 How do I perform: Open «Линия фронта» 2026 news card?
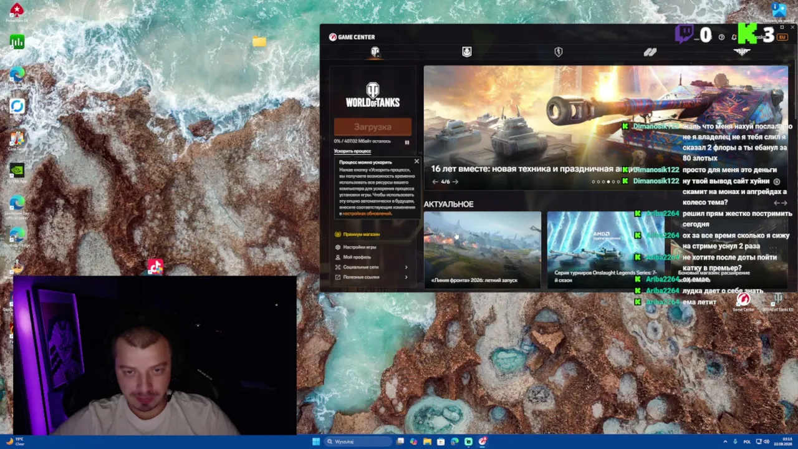coord(483,250)
